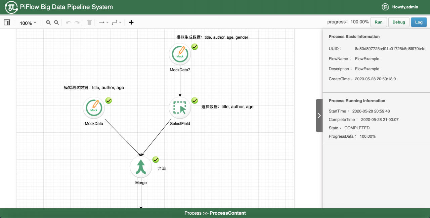Click the zoom out magnifier icon
Screen dimensions: 430x218
[56, 23]
